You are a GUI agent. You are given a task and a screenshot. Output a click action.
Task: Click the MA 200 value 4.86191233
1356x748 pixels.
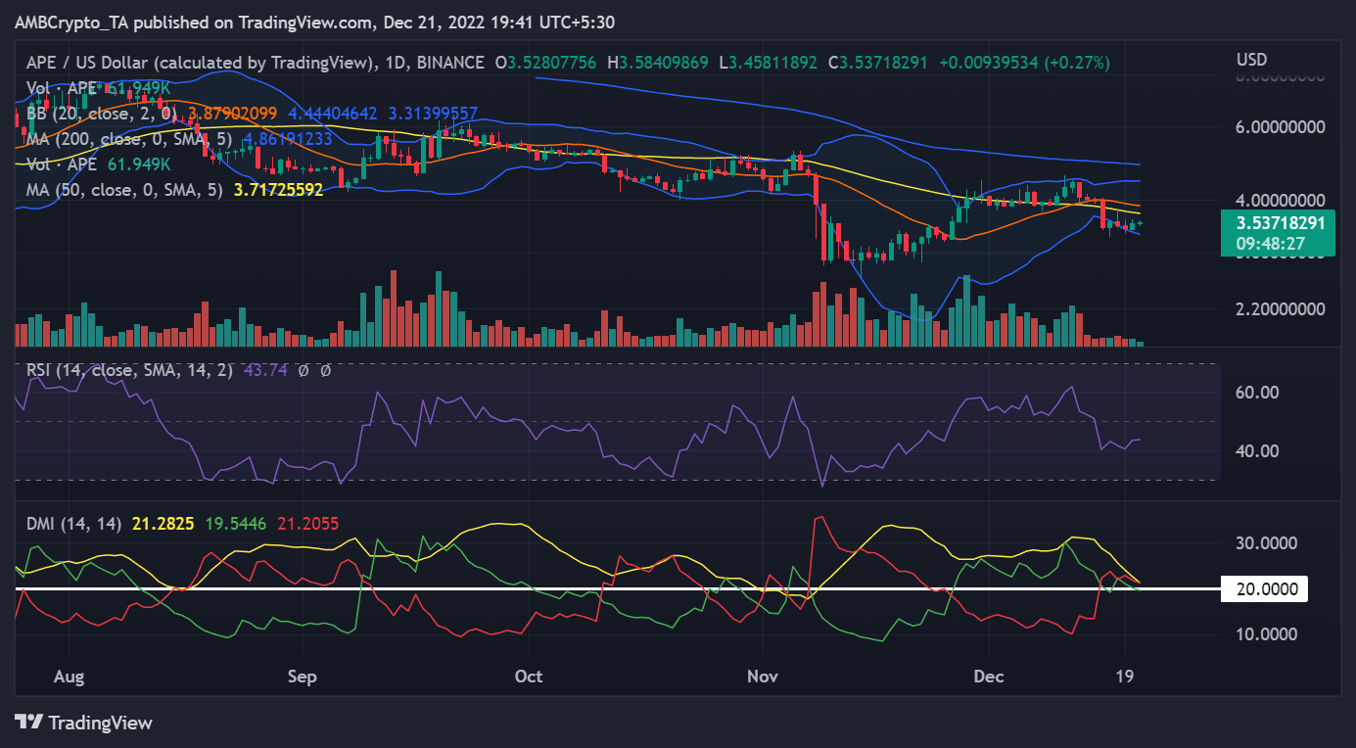[289, 138]
